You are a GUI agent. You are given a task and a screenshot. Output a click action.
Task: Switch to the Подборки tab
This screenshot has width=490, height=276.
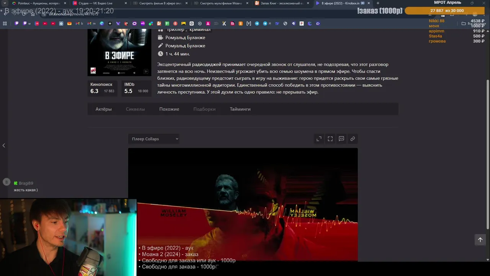[x=204, y=109]
